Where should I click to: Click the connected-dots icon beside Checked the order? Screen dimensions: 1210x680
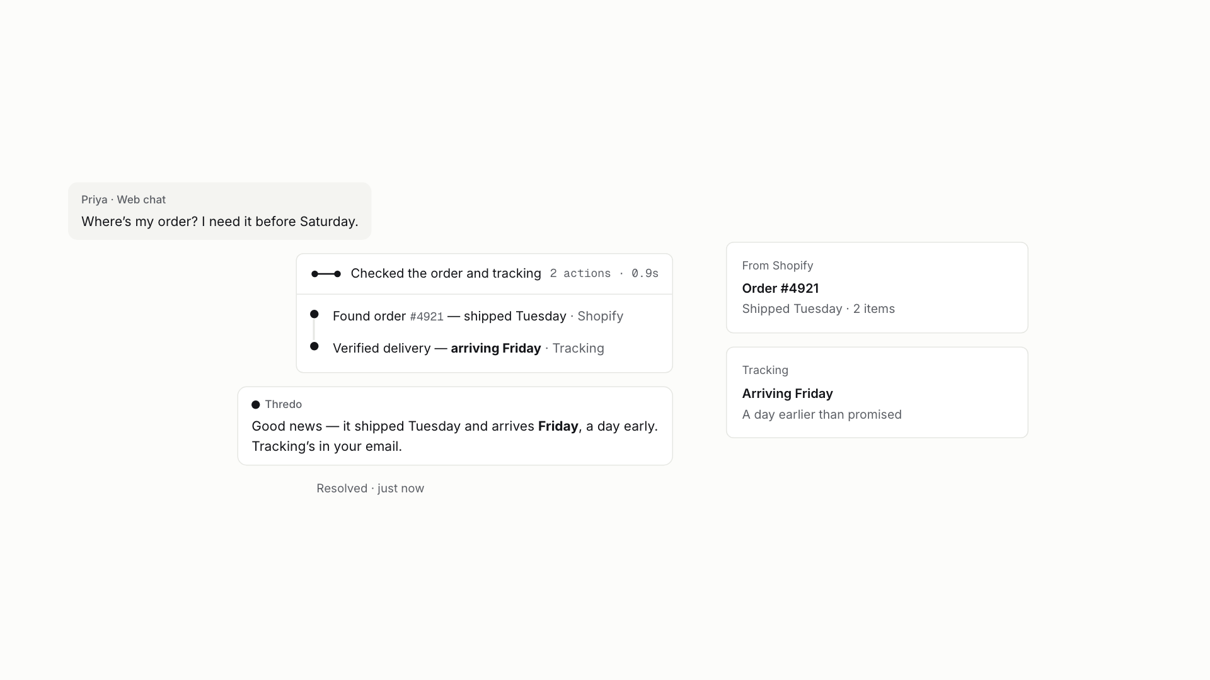tap(326, 274)
